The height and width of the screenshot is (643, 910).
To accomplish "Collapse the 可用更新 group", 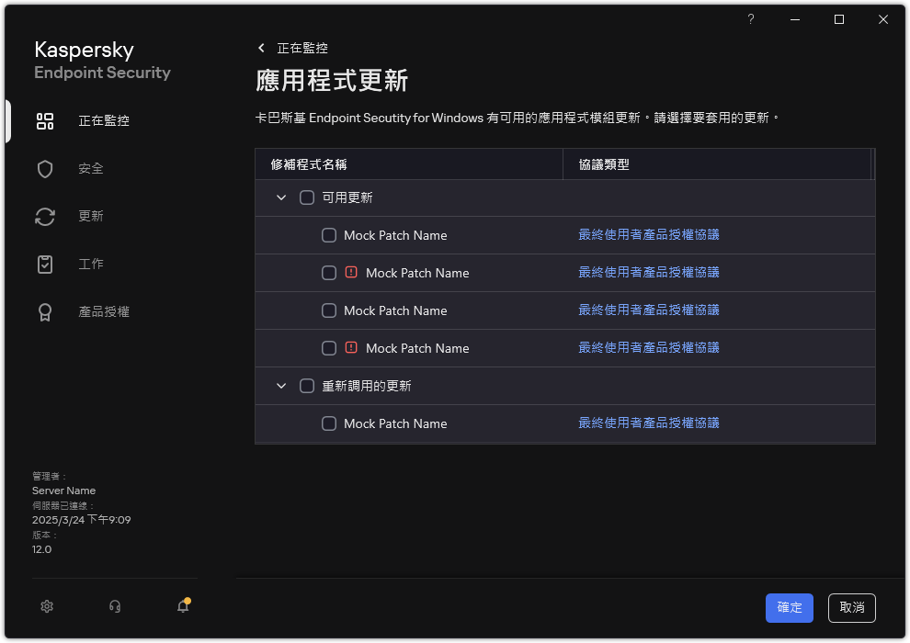I will pos(281,197).
